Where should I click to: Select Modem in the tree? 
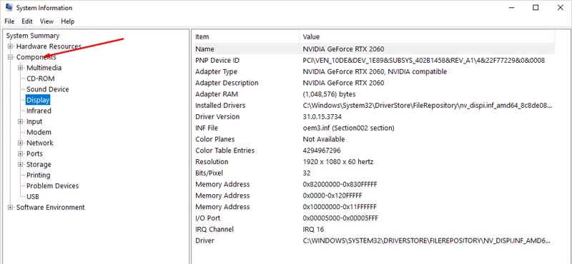click(39, 132)
